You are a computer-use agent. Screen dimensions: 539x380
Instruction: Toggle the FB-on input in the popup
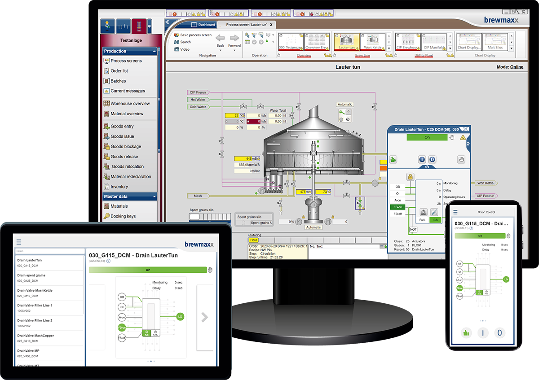pos(398,207)
